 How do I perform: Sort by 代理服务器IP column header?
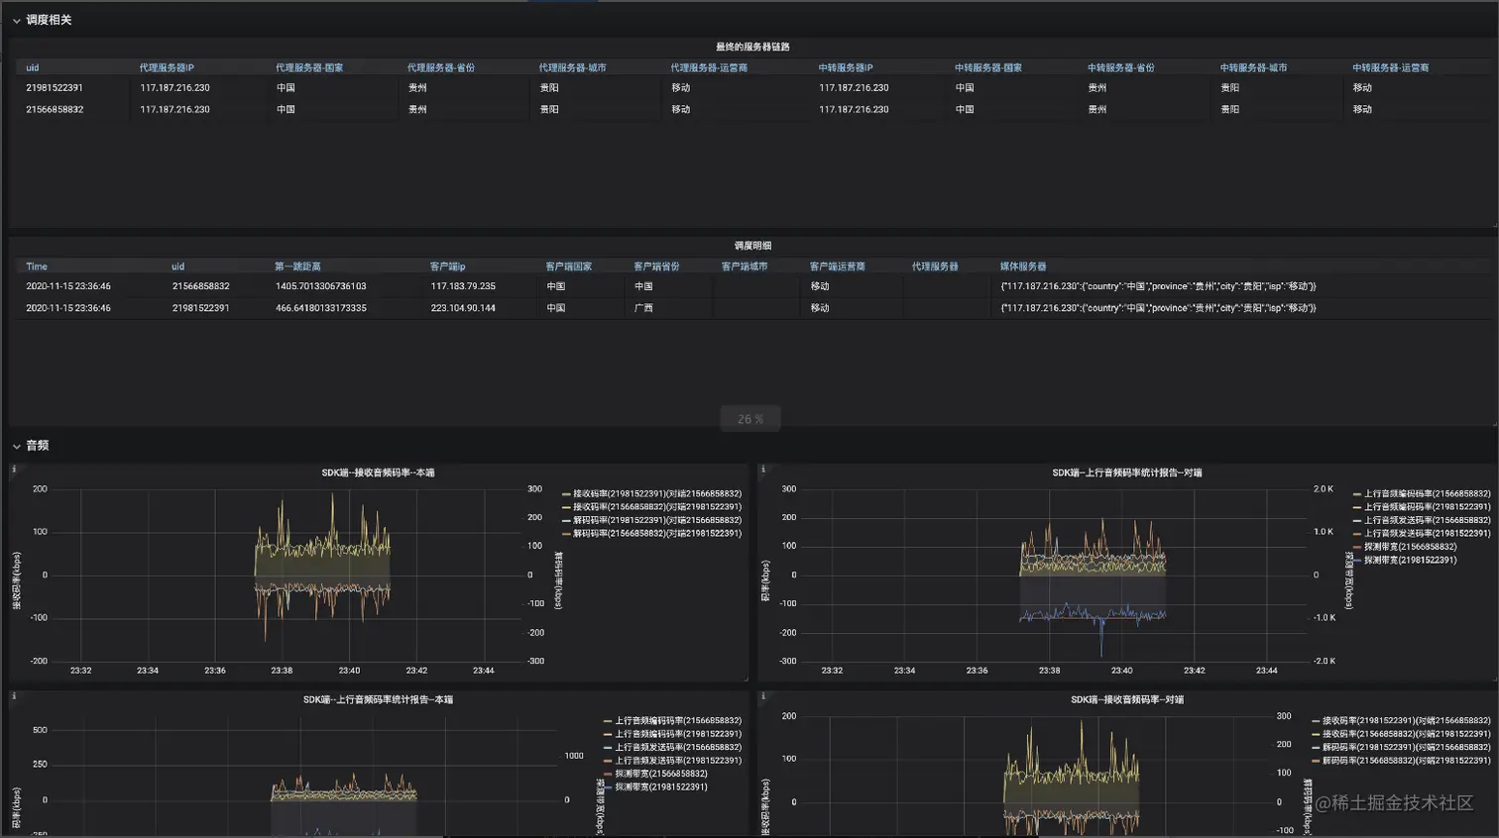click(x=167, y=68)
